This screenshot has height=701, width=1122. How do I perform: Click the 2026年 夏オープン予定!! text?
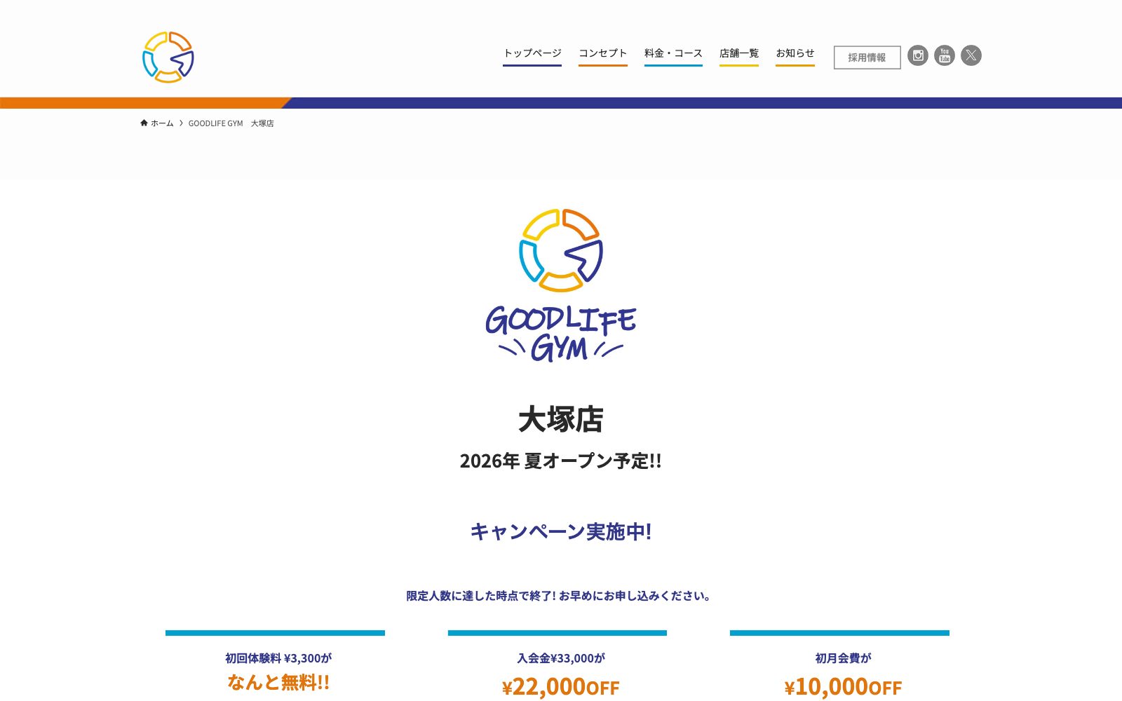coord(561,461)
